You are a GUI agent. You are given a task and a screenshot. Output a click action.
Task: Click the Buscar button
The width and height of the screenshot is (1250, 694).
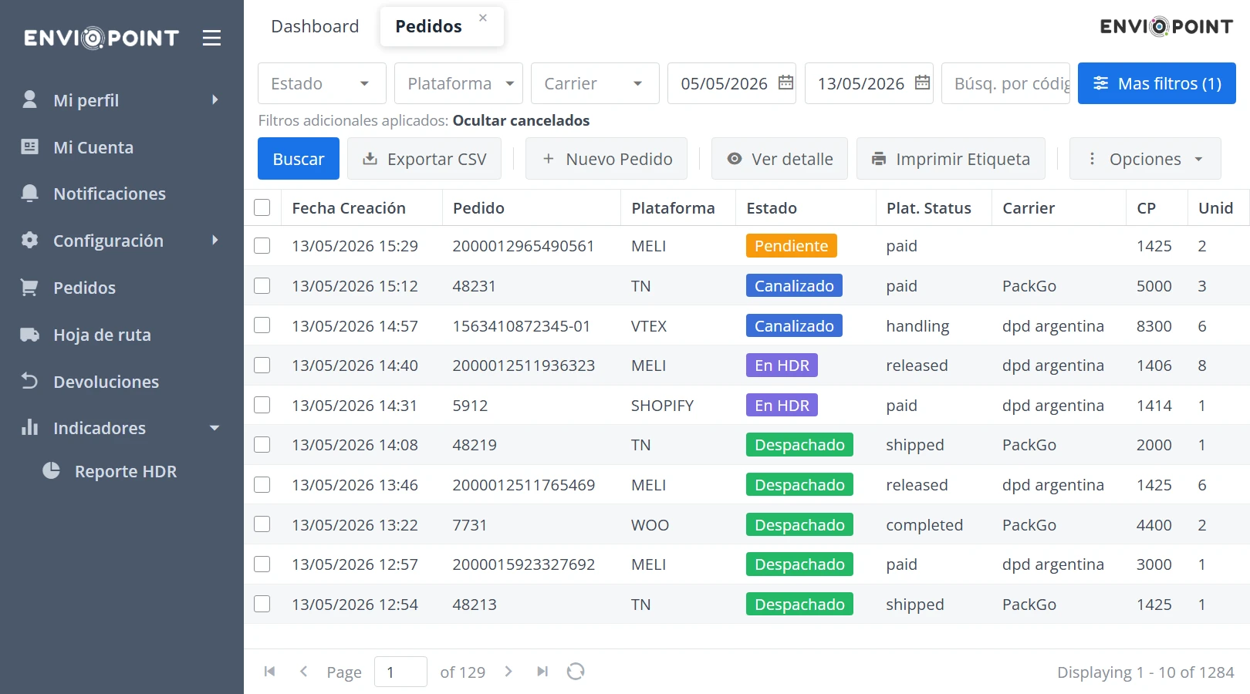tap(299, 159)
